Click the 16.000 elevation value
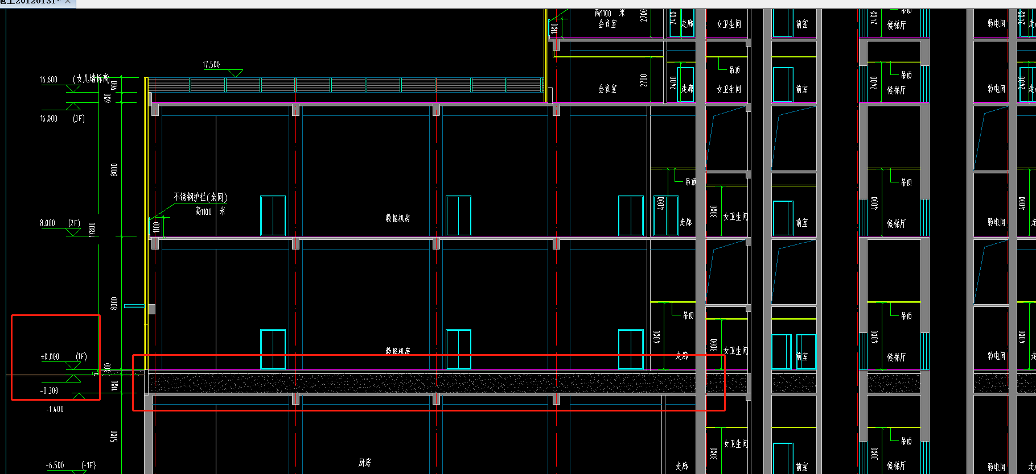Screen dimensions: 1036x474 pyautogui.click(x=49, y=119)
